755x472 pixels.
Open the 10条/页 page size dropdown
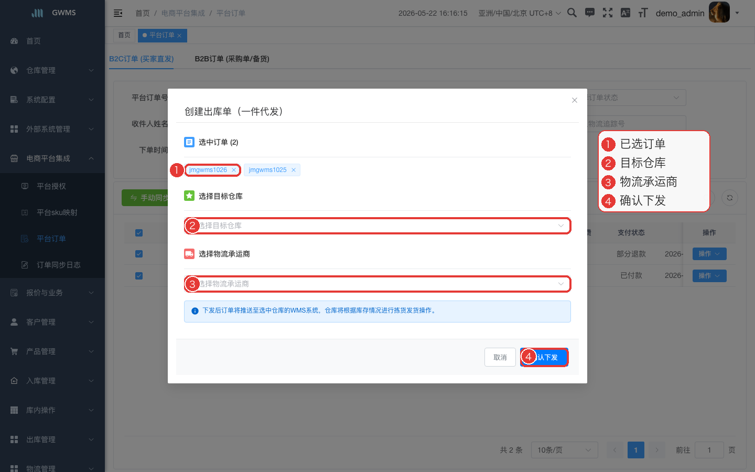coord(564,450)
